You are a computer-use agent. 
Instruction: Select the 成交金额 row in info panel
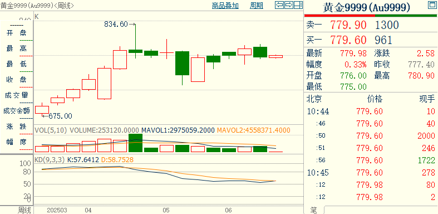click(17, 111)
